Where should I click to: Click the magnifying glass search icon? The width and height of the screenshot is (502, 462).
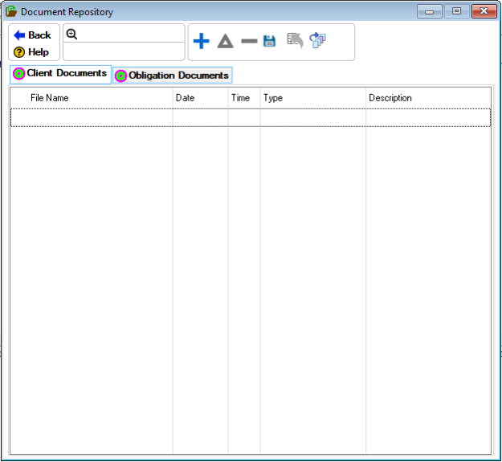[x=71, y=34]
